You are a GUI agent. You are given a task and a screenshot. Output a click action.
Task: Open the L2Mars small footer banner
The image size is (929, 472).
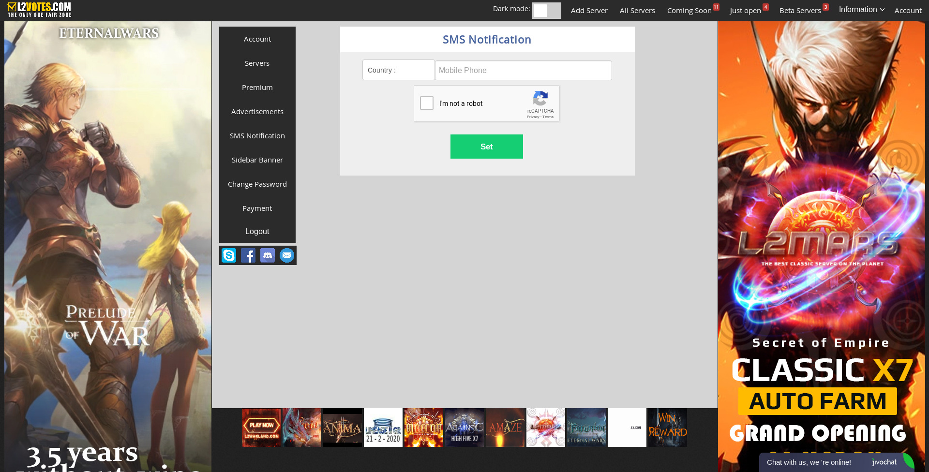click(x=546, y=428)
